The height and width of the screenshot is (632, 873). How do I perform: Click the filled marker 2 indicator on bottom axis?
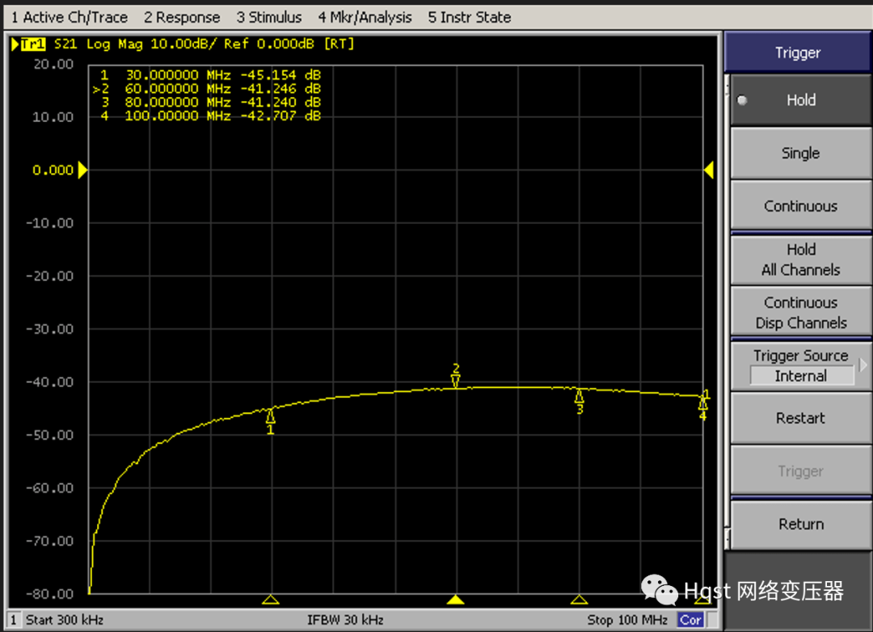click(456, 600)
